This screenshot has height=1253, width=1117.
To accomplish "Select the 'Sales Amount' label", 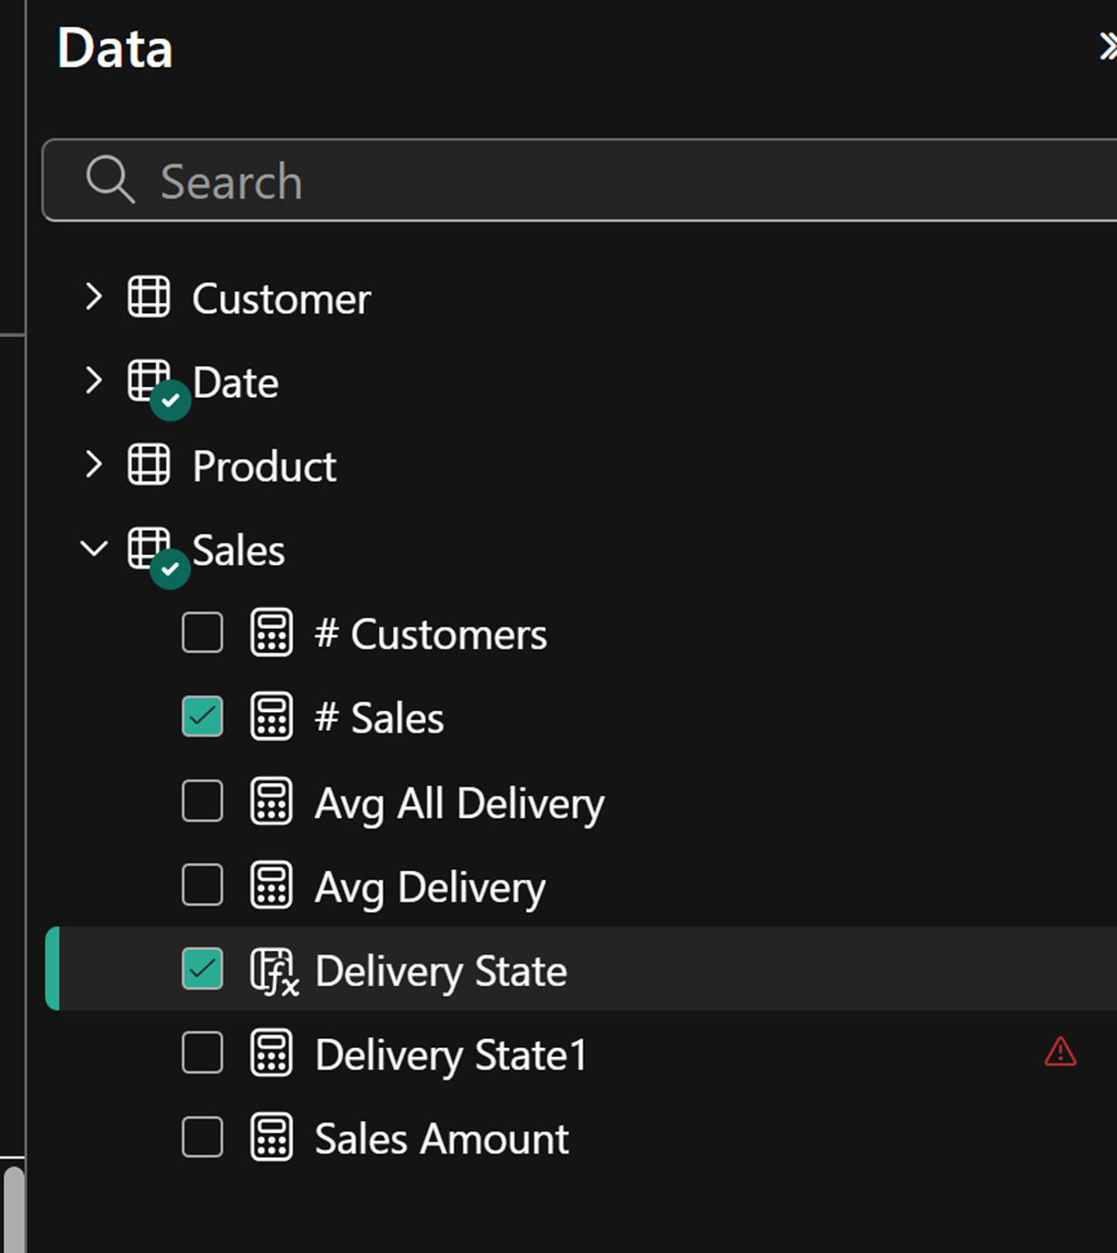I will coord(442,1139).
